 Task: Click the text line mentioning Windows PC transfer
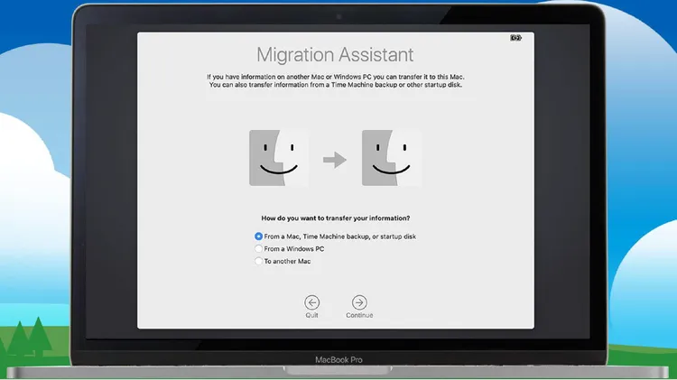click(336, 77)
